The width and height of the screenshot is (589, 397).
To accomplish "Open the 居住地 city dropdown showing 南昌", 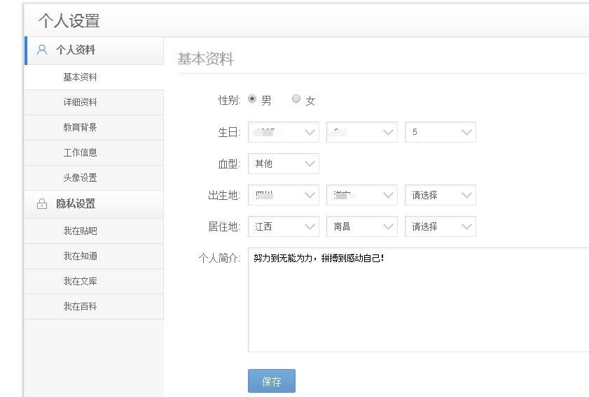I will point(362,226).
